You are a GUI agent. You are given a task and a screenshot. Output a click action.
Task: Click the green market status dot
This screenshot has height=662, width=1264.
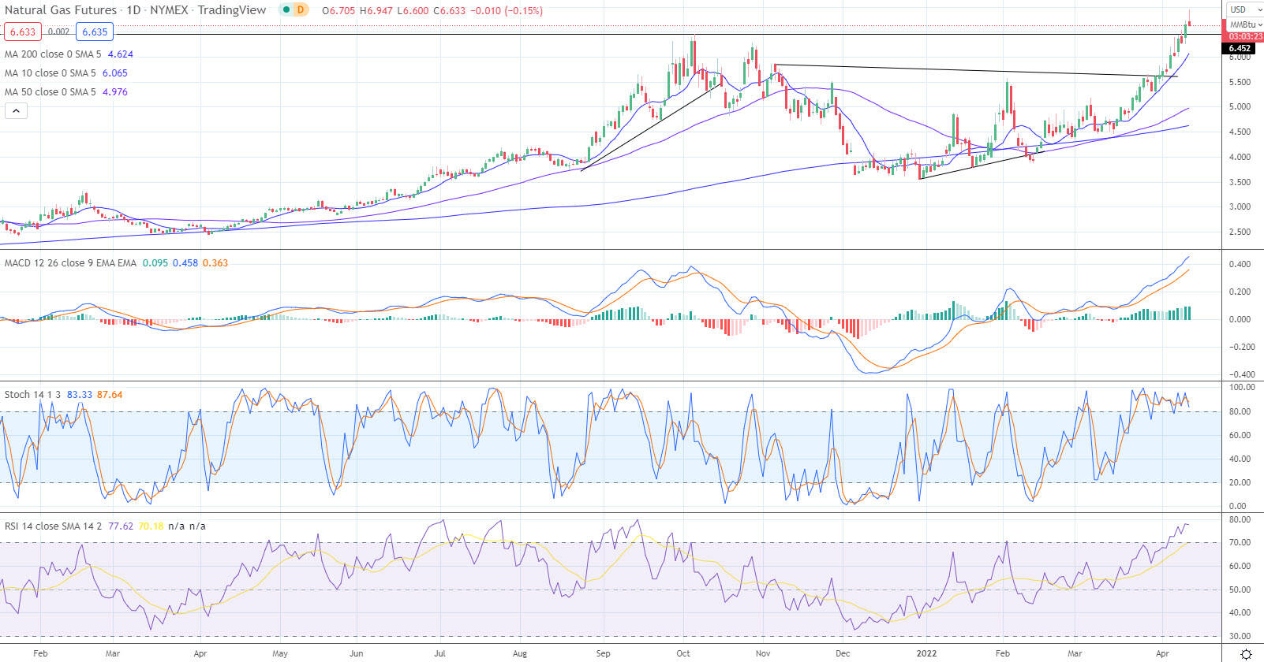point(284,10)
